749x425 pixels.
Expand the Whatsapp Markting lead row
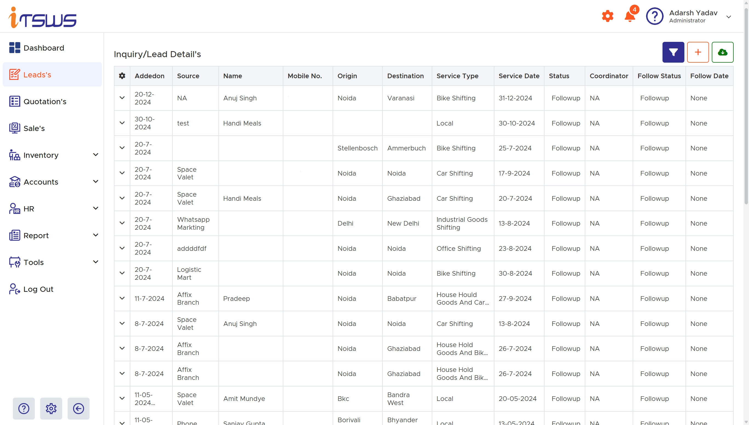coord(122,223)
